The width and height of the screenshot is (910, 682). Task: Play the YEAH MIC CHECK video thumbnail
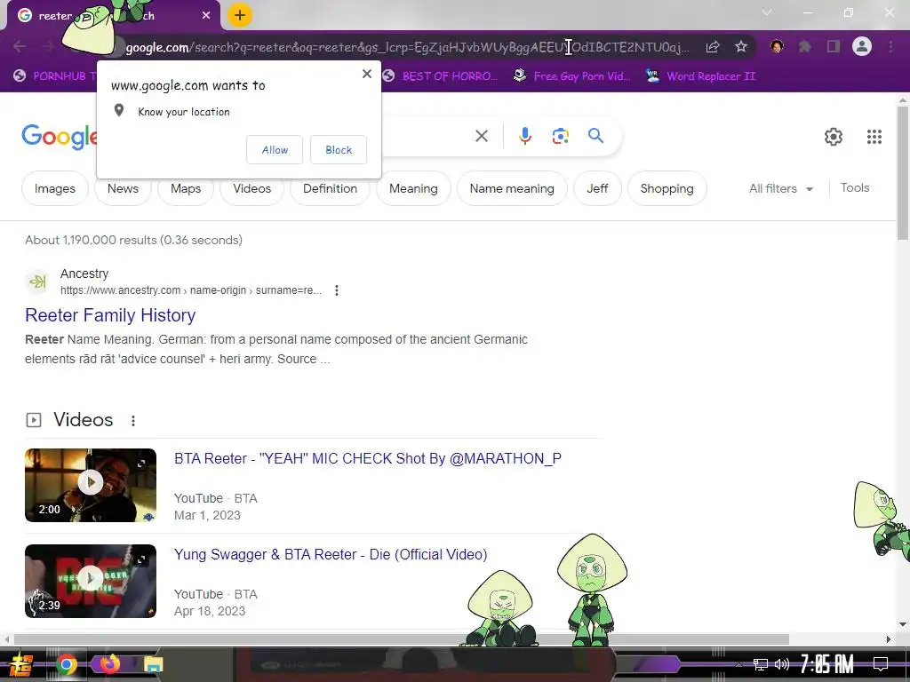(x=91, y=485)
